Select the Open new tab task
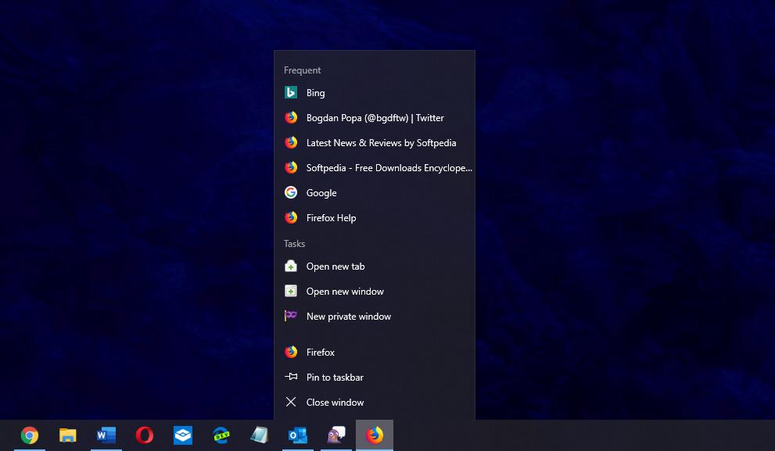The width and height of the screenshot is (775, 451). coord(335,267)
